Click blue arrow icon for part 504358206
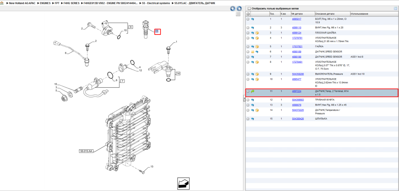This screenshot has width=399, height=191. click(x=253, y=74)
